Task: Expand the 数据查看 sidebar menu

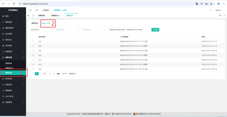Action: (12, 22)
